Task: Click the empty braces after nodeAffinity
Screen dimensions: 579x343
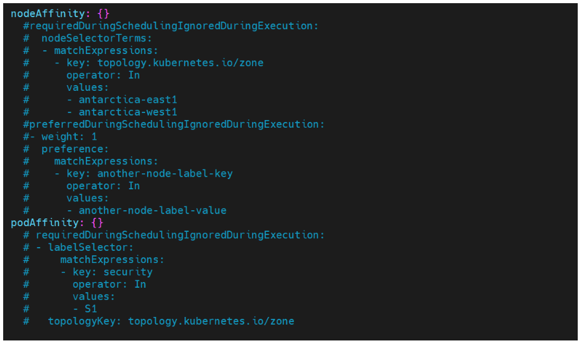Action: tap(103, 13)
